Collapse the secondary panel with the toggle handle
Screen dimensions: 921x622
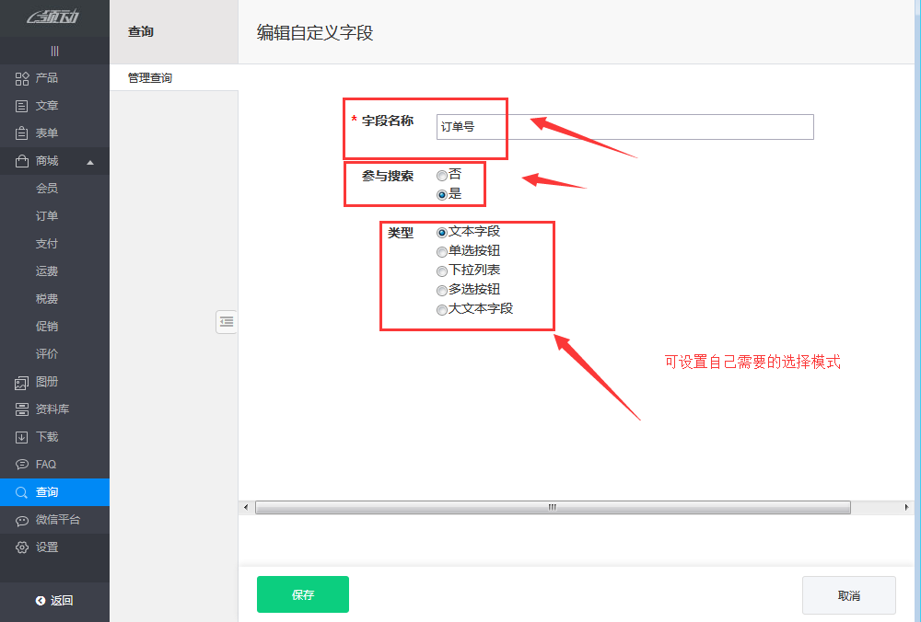(227, 321)
